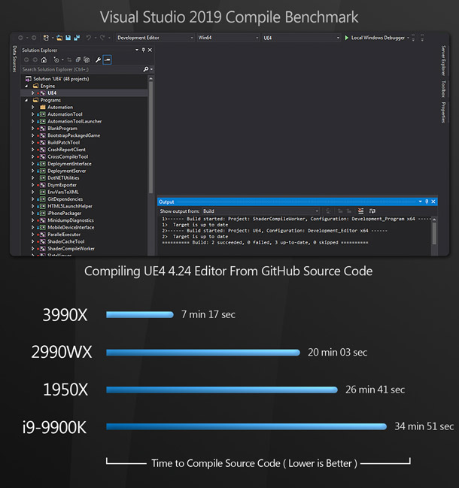This screenshot has width=459, height=488.
Task: Click the Search Solution Explorer field
Action: point(75,69)
